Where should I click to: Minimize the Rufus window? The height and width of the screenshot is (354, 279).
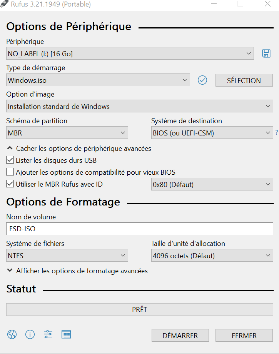pyautogui.click(x=214, y=4)
